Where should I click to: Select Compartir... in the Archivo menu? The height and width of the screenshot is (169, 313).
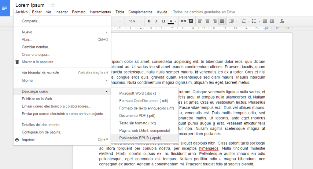62,21
